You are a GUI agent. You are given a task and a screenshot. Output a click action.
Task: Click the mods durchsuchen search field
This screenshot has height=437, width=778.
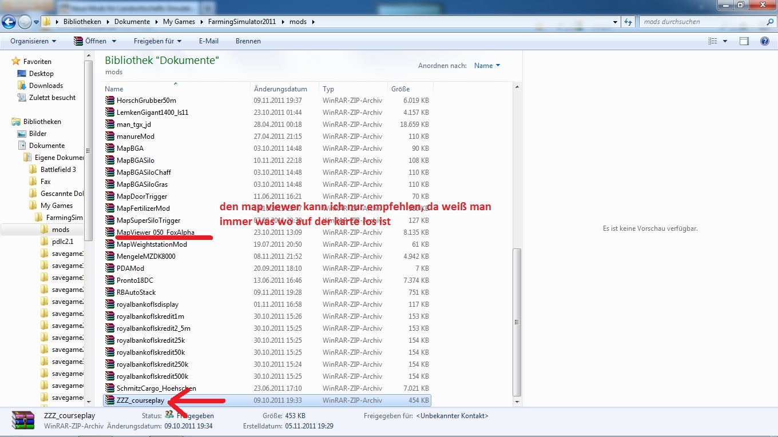pyautogui.click(x=702, y=22)
